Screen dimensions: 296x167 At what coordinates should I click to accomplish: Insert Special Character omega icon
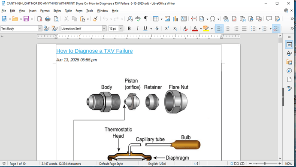pos(212,19)
